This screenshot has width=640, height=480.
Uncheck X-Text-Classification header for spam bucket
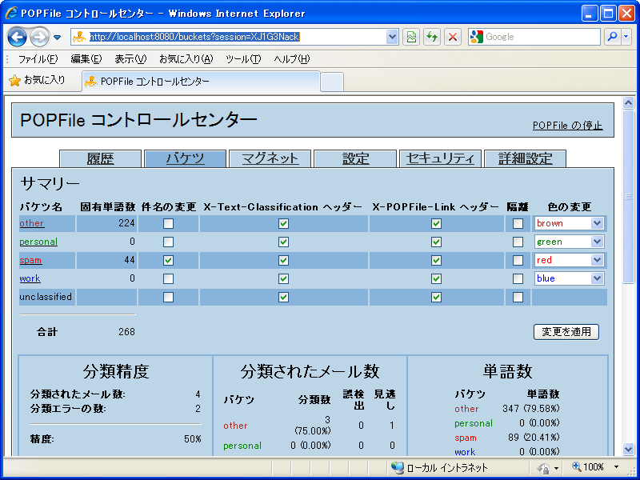(x=283, y=261)
